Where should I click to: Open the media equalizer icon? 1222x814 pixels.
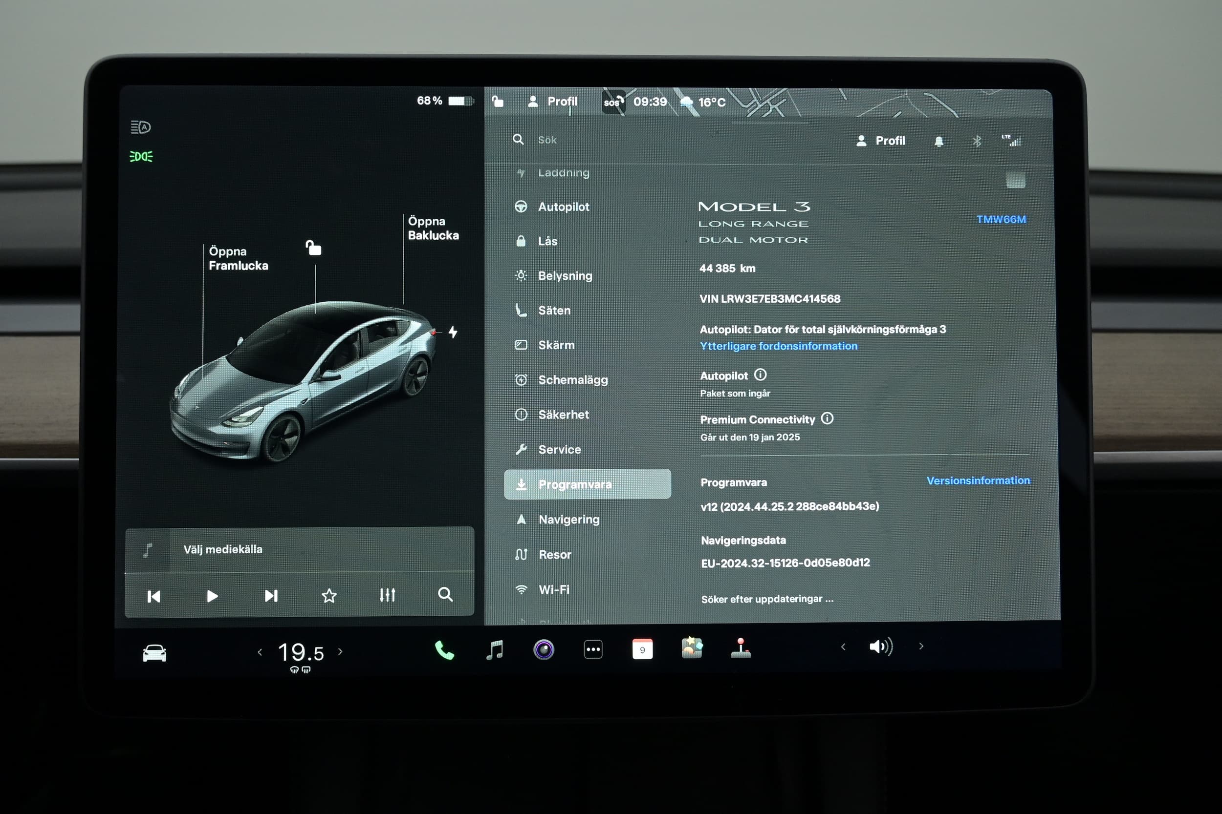pos(387,595)
